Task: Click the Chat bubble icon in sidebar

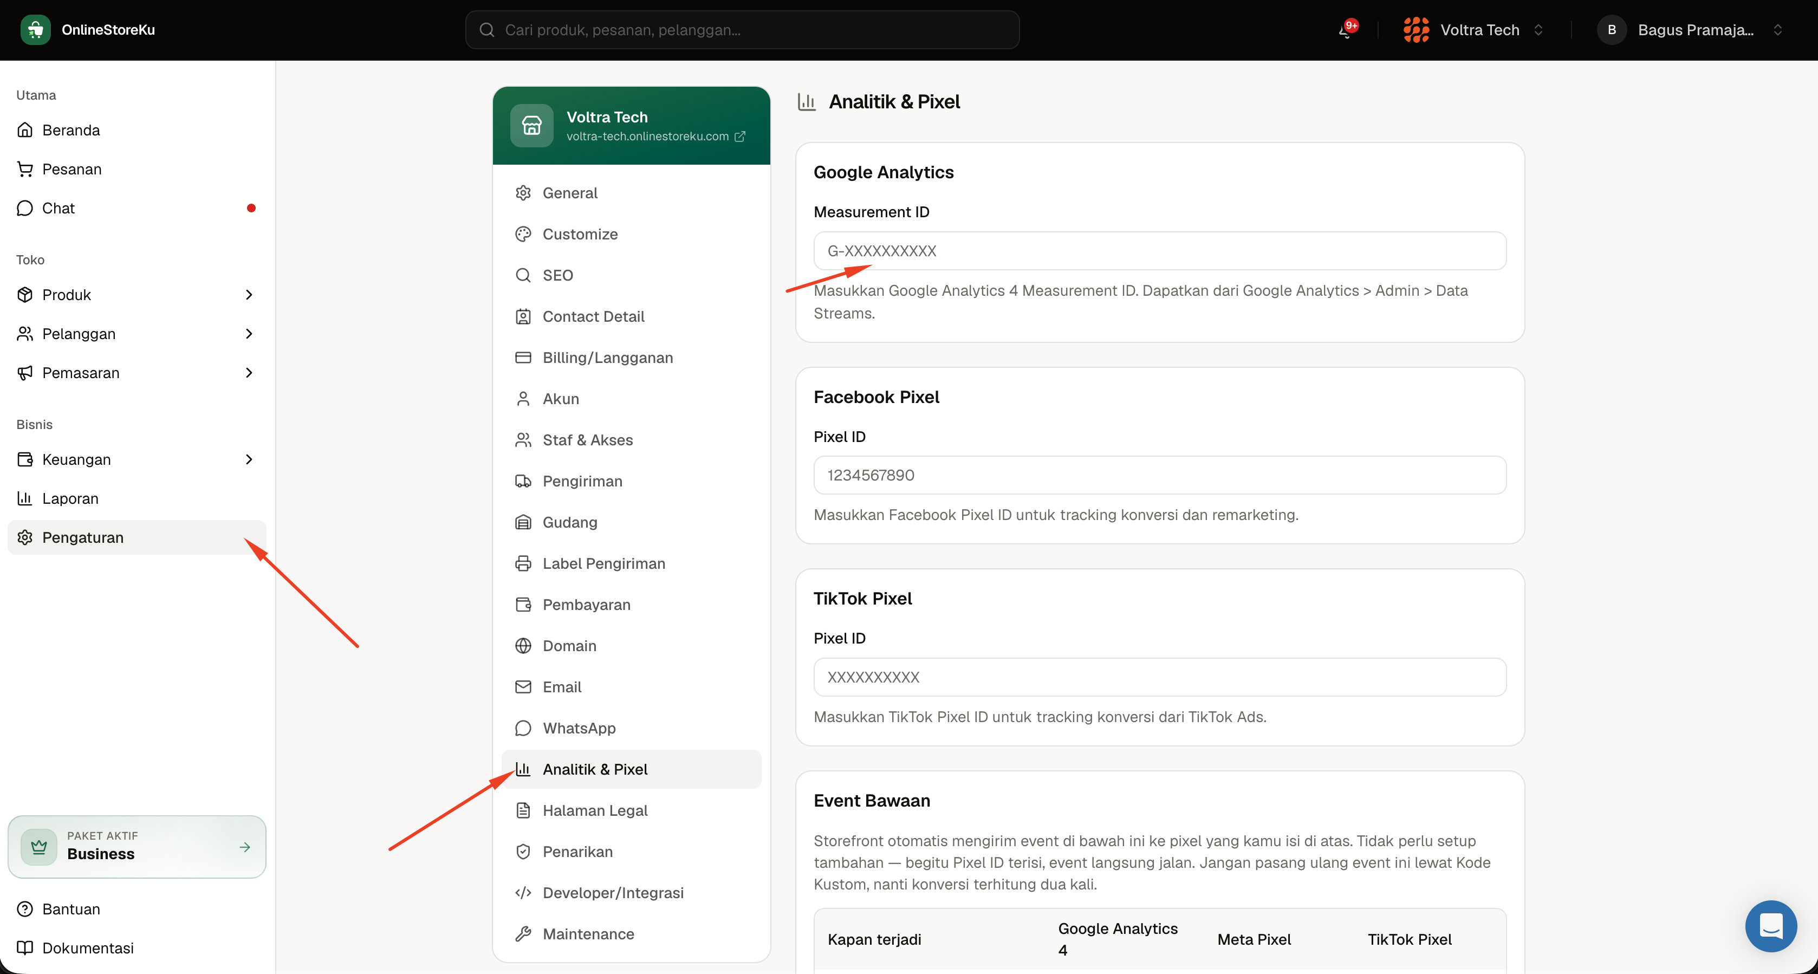Action: (25, 208)
